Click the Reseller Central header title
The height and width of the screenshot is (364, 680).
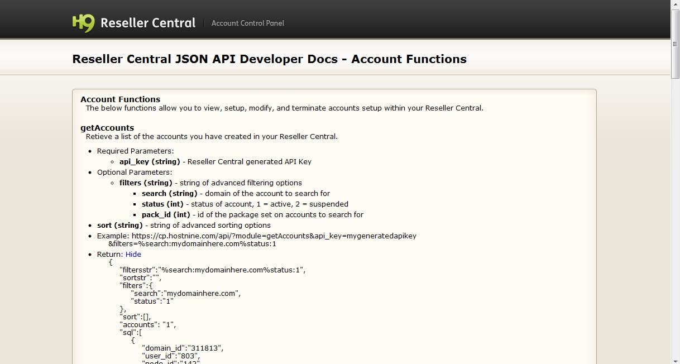tap(148, 23)
